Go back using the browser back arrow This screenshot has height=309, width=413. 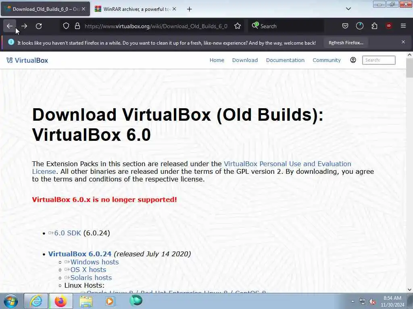tap(10, 26)
